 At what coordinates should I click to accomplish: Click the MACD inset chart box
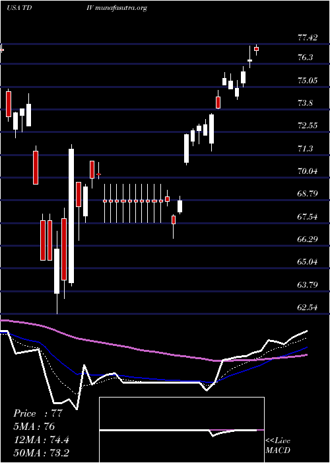pyautogui.click(x=181, y=430)
